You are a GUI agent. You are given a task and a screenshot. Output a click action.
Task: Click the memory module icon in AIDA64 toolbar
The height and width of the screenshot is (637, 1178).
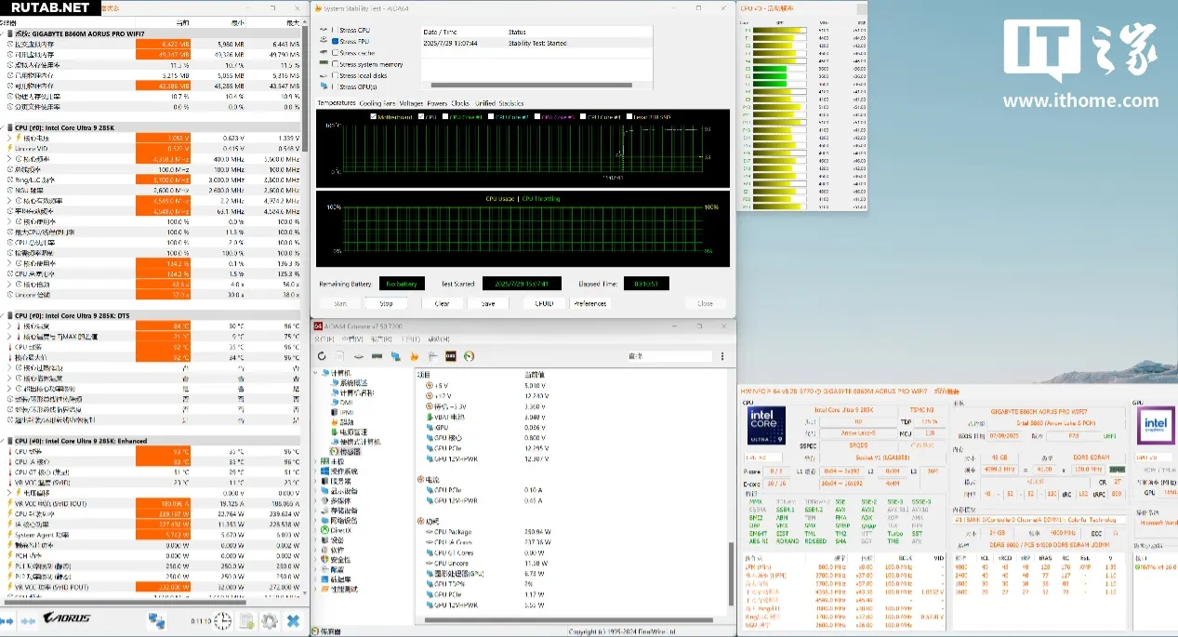point(377,355)
